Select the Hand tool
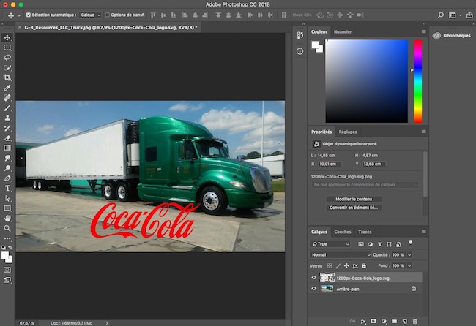The height and width of the screenshot is (326, 476). [7, 218]
